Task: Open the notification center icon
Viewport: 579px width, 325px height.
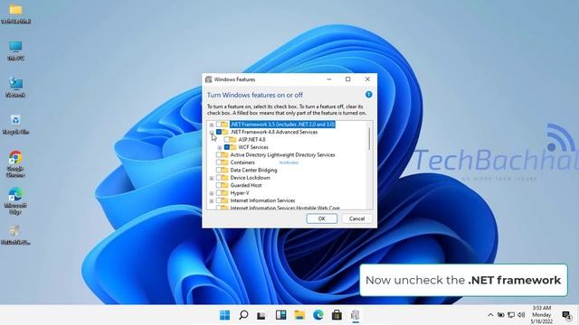Action: (x=566, y=315)
